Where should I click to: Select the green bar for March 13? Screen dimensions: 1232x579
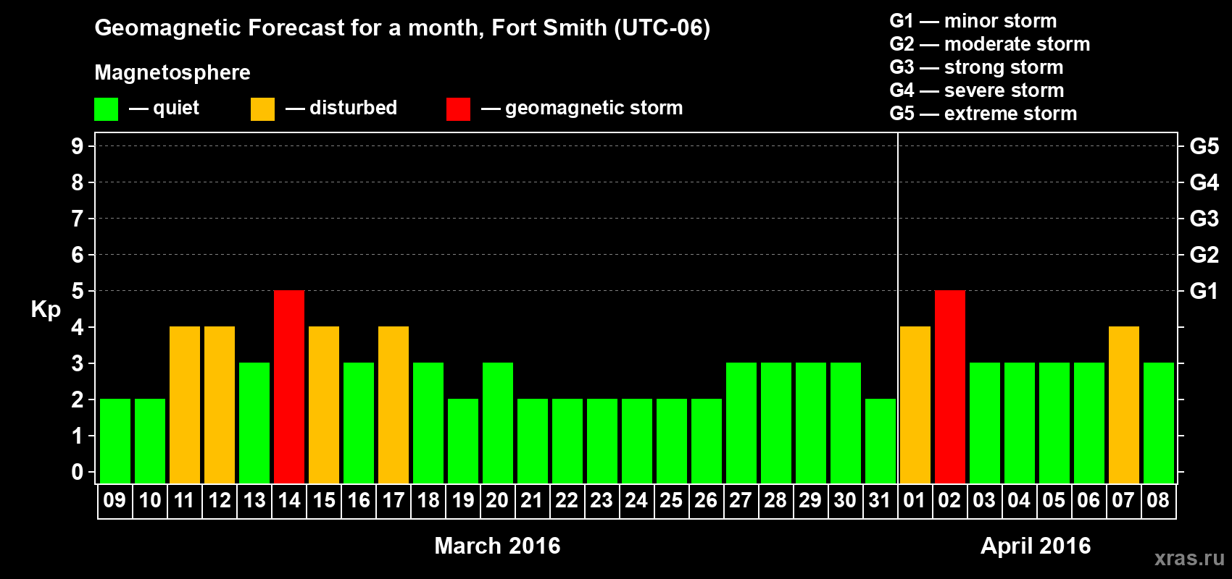point(254,423)
